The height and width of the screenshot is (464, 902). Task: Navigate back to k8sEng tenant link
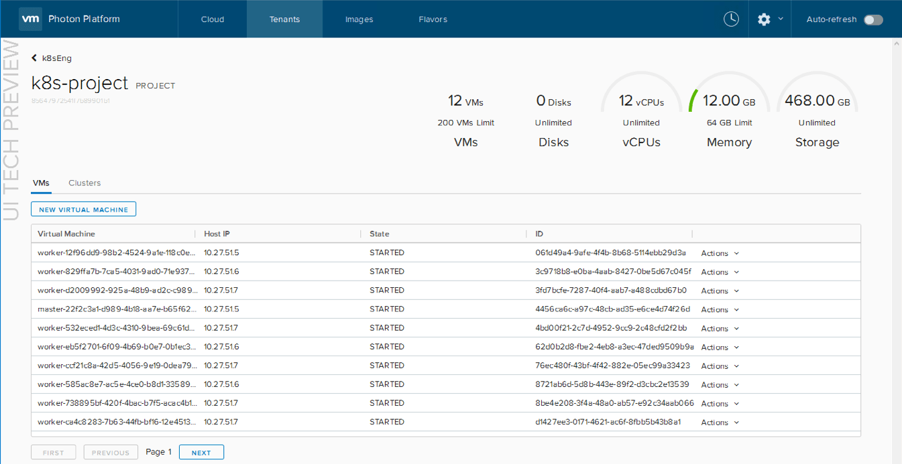57,58
